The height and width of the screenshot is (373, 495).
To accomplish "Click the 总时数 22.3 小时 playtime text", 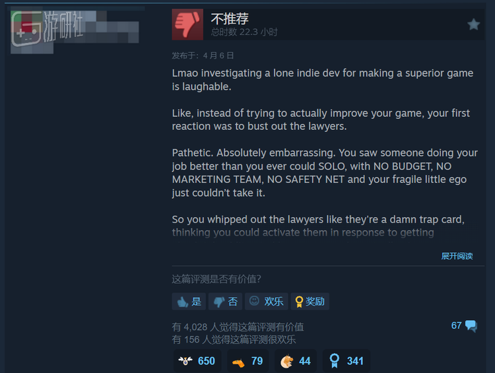I will pos(244,32).
